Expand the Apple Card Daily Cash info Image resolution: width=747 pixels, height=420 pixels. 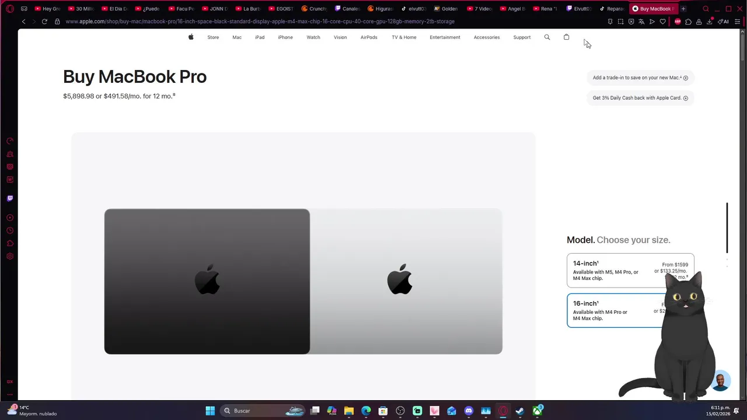click(x=640, y=98)
